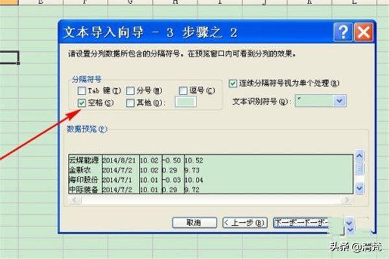The width and height of the screenshot is (389, 259).
Task: Click the help question mark icon
Action: [343, 32]
